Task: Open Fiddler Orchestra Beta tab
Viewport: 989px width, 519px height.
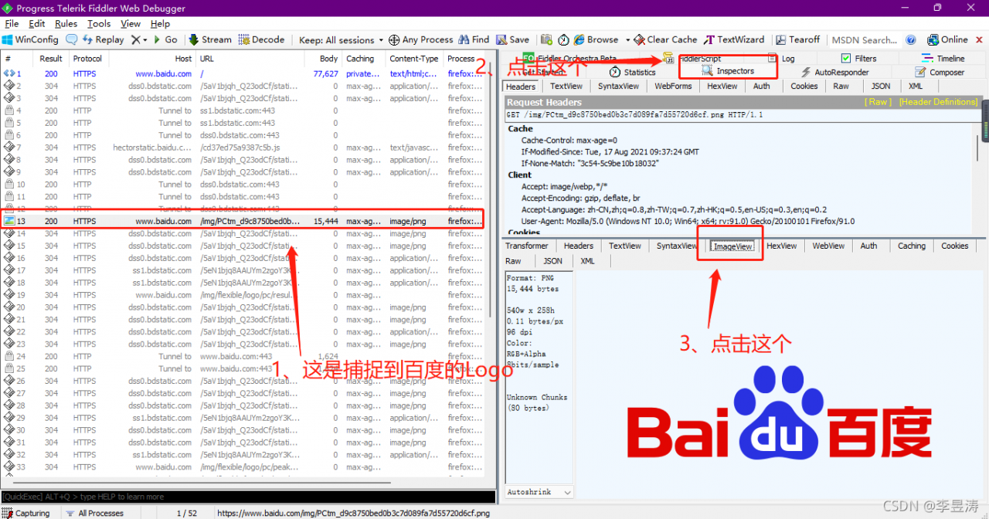Action: click(x=570, y=59)
